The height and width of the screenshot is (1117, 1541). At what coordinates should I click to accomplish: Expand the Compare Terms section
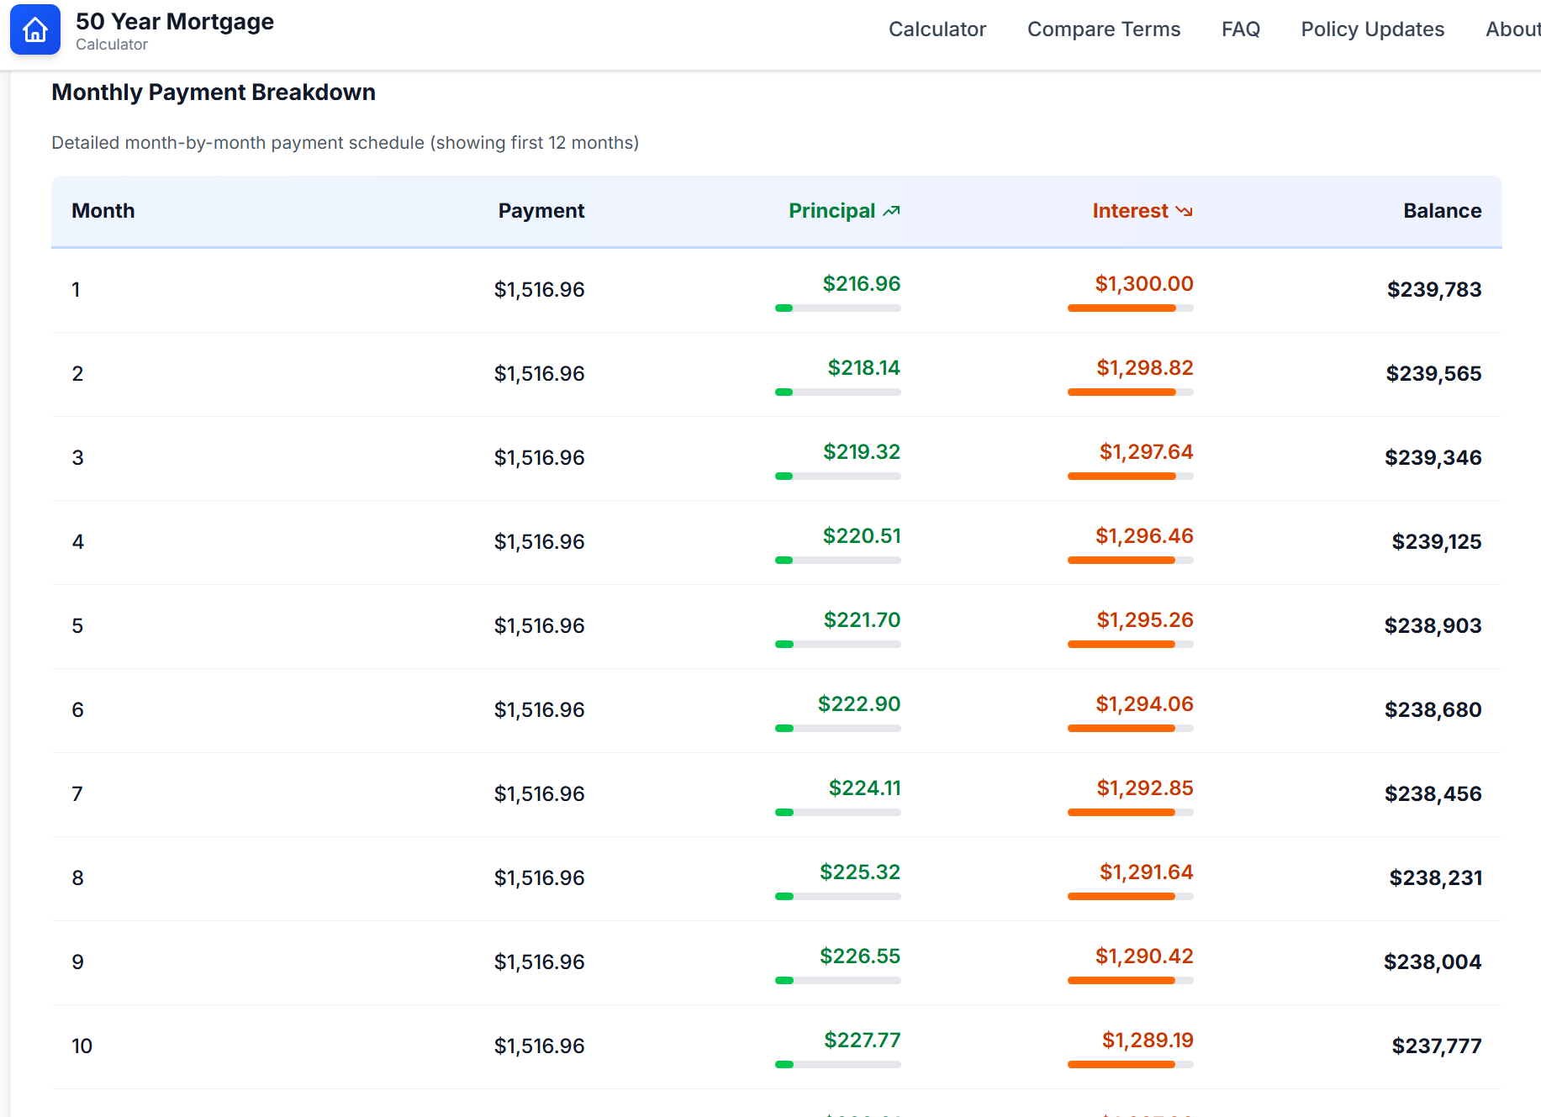(1104, 29)
